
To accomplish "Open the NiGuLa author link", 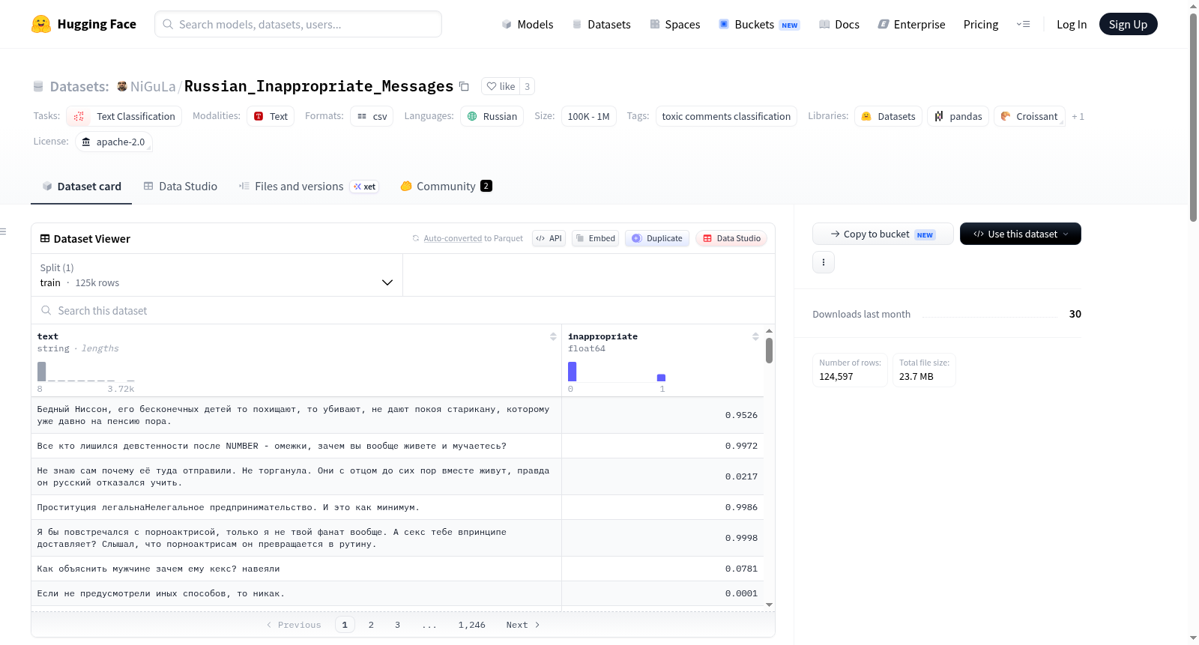I will tap(153, 86).
